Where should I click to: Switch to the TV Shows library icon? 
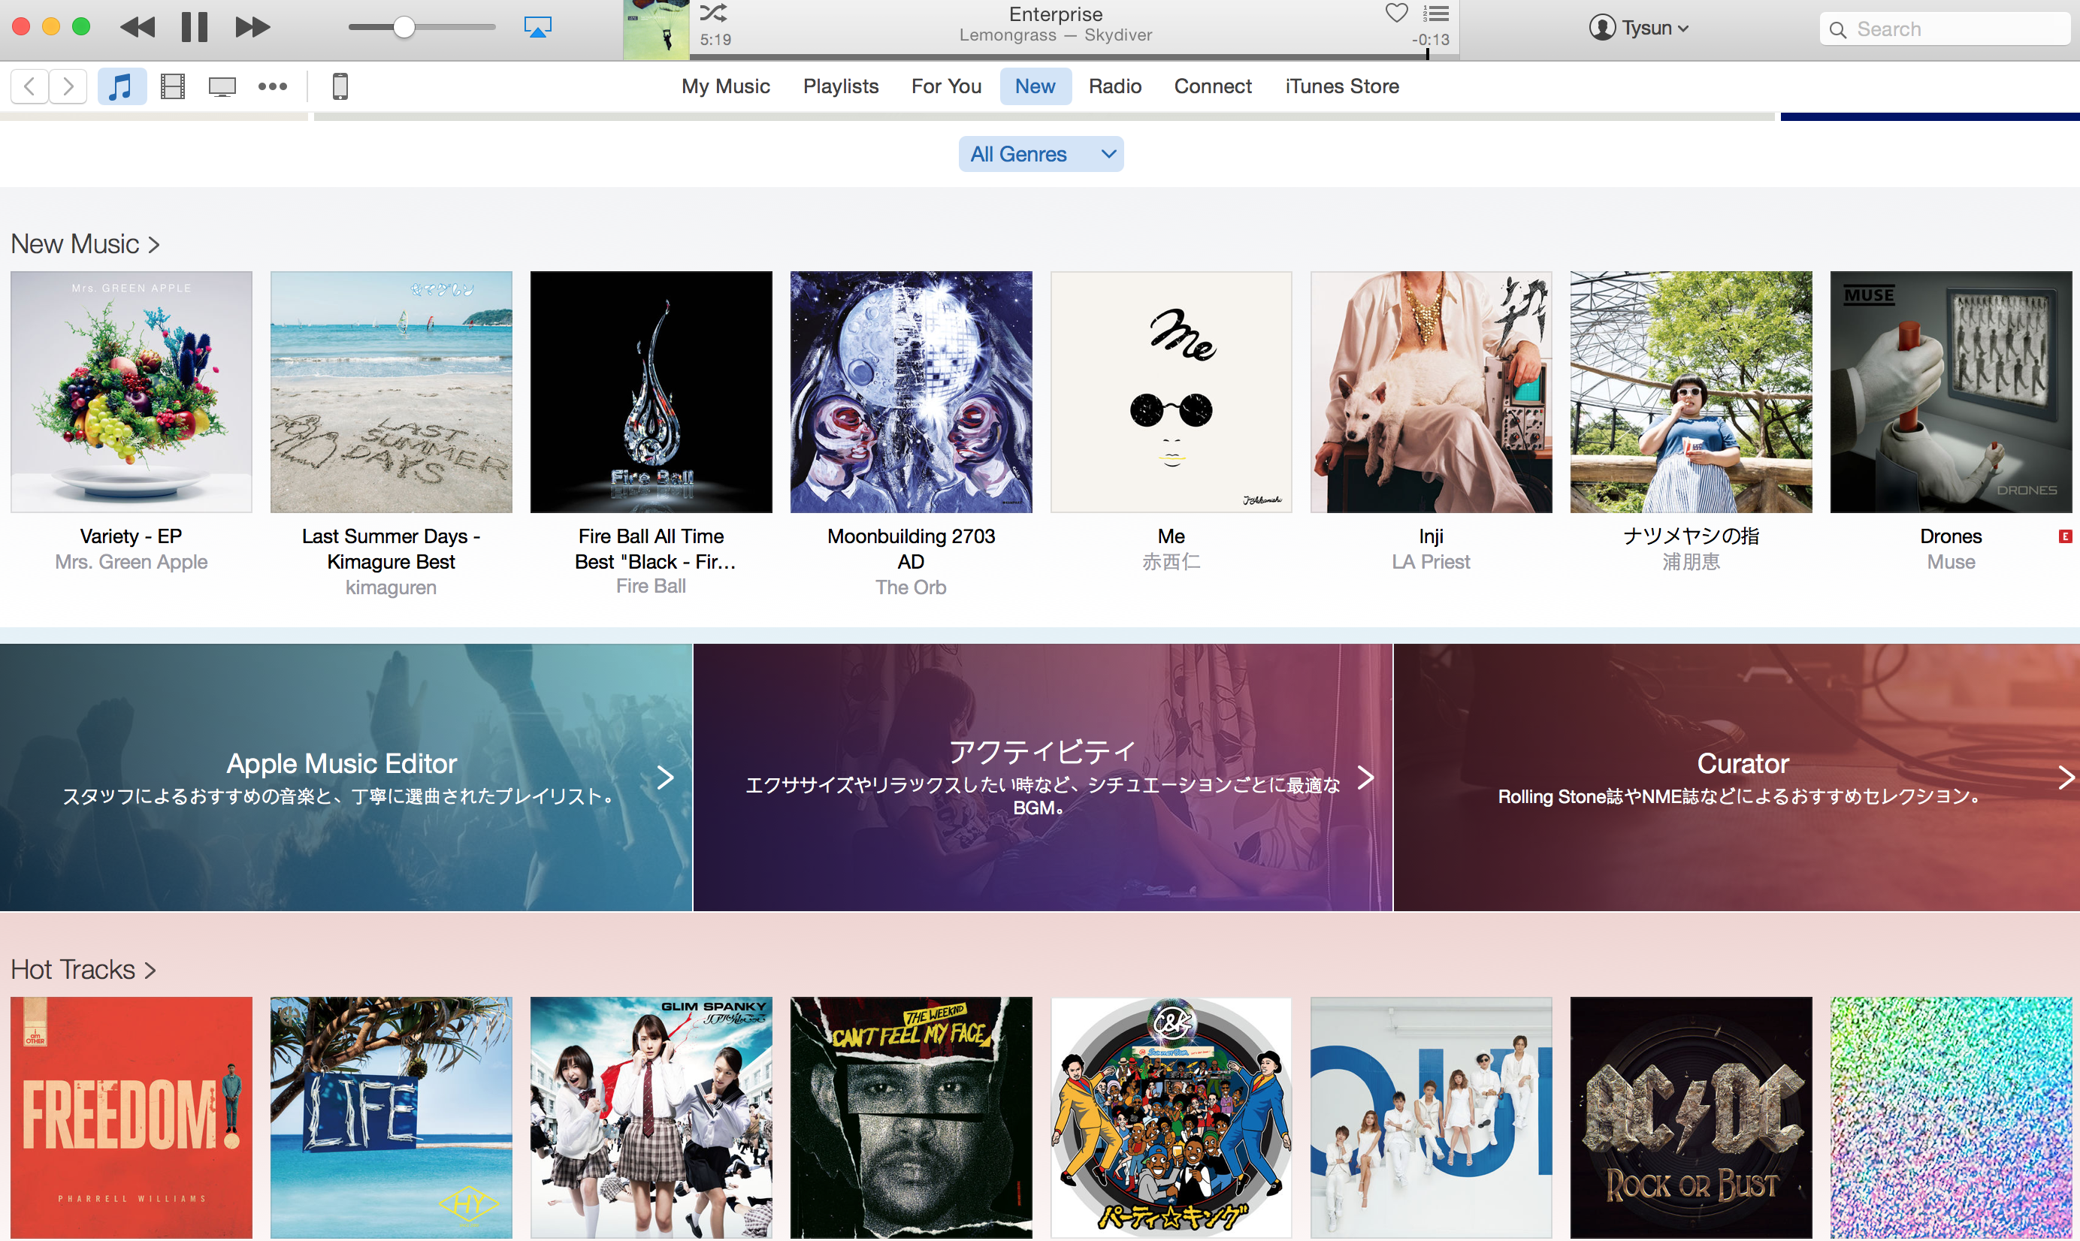222,86
